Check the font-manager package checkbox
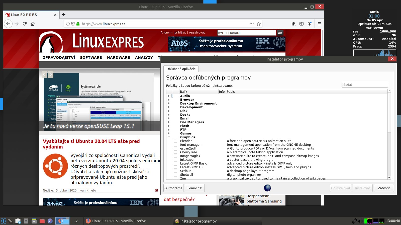Screen dimensions: 401x225 175,145
